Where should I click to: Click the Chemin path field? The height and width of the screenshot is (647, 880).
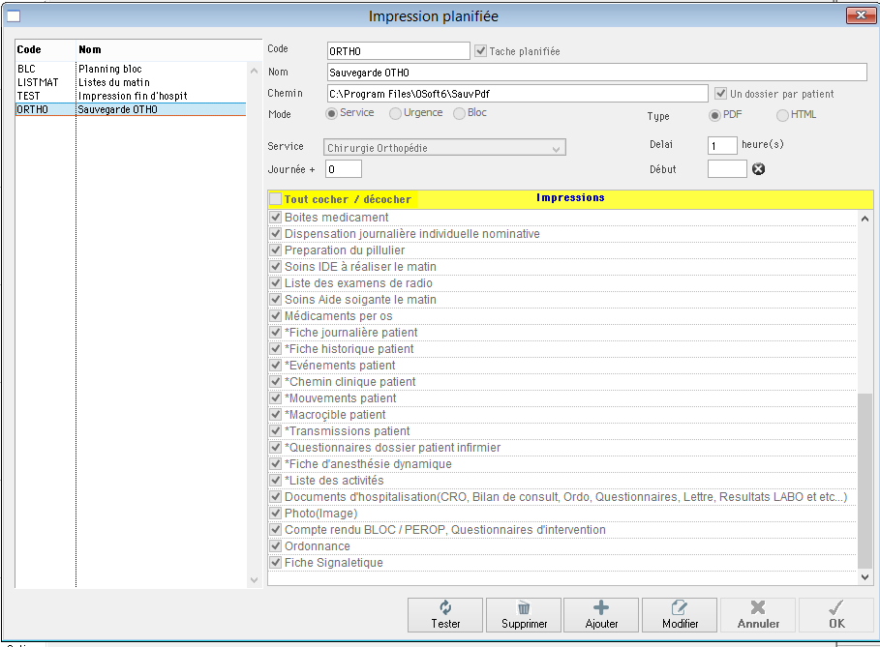pyautogui.click(x=518, y=94)
